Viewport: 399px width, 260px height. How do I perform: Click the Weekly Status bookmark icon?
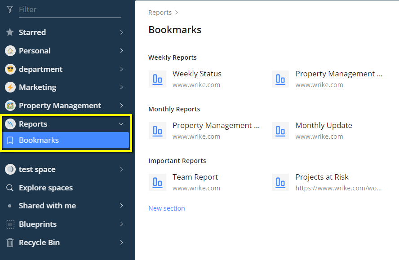157,79
